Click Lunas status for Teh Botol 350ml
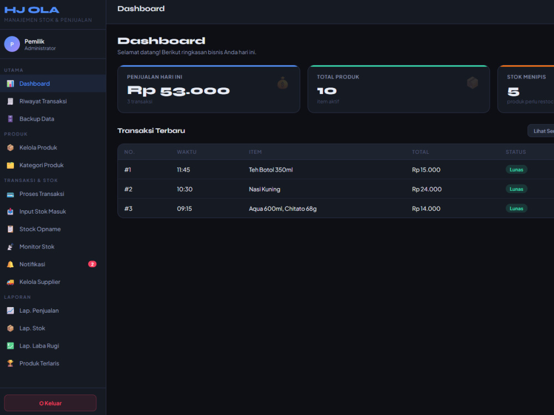 [x=516, y=170]
